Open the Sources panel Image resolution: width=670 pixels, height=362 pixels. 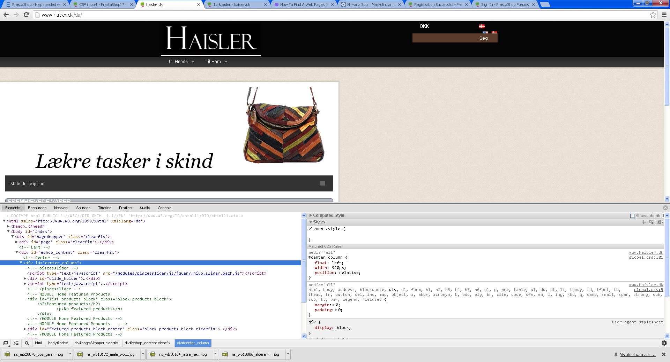(83, 208)
